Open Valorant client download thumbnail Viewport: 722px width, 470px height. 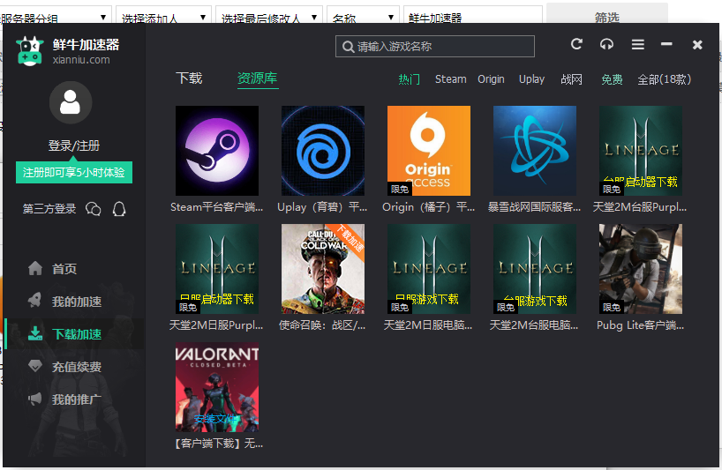tap(217, 387)
